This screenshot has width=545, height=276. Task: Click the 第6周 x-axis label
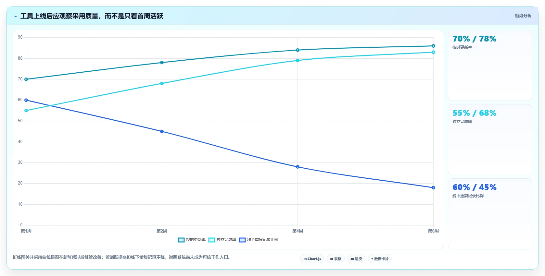point(433,231)
